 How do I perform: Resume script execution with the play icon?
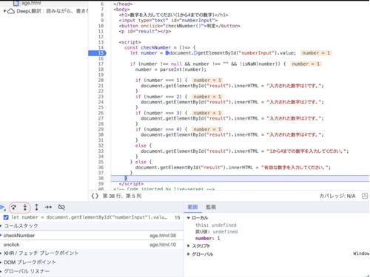click(x=2, y=208)
